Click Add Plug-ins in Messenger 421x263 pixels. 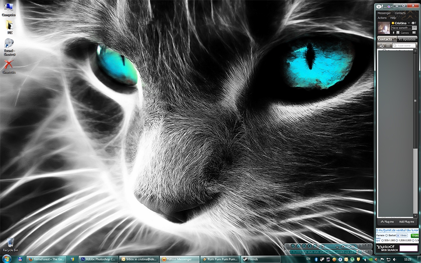[x=406, y=222]
